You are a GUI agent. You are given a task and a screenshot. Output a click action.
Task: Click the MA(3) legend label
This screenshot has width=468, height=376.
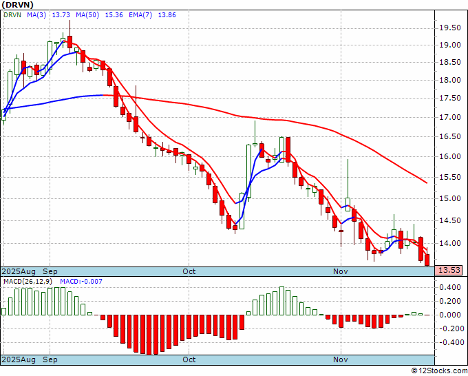click(x=36, y=15)
